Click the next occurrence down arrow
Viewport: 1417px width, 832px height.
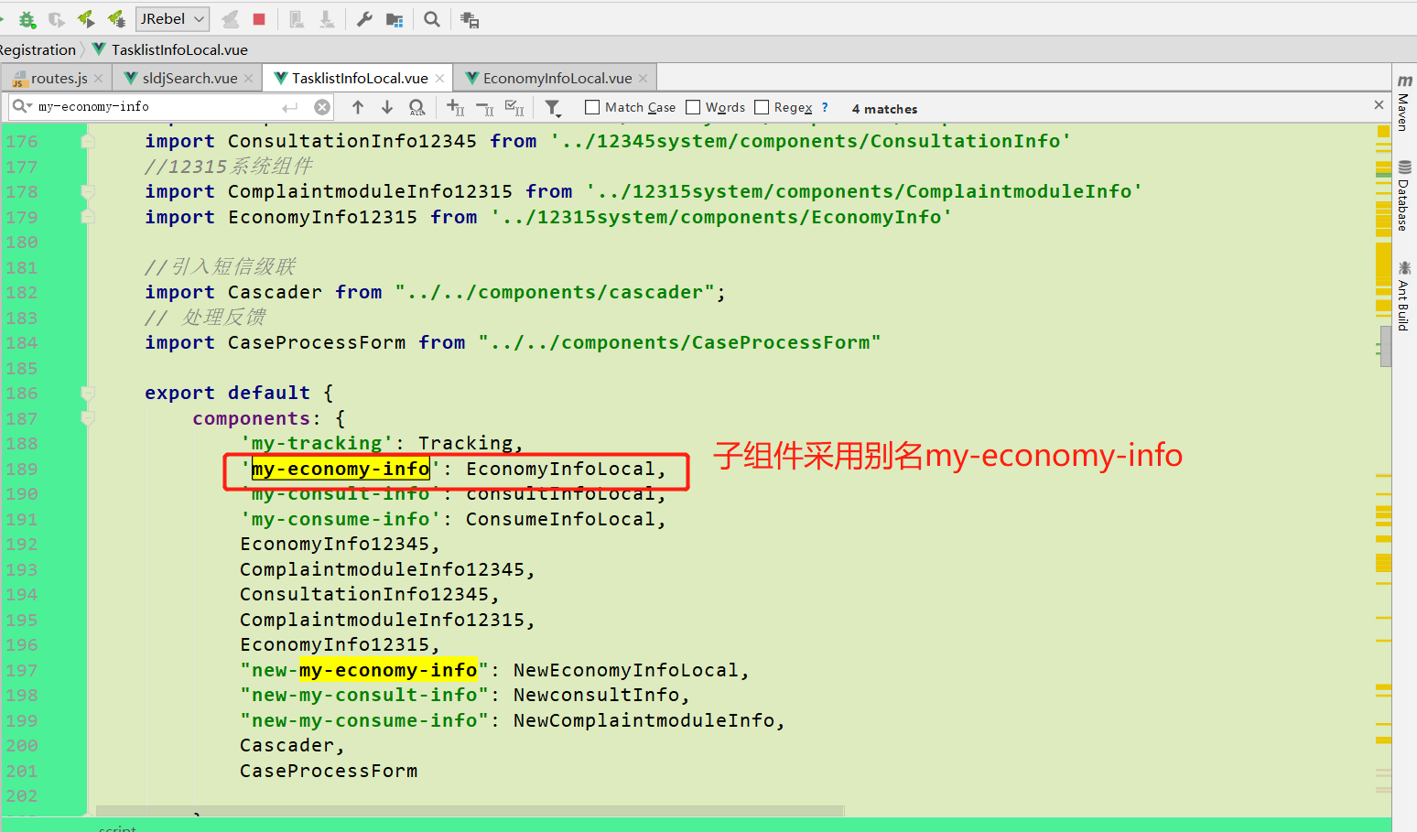pyautogui.click(x=386, y=107)
